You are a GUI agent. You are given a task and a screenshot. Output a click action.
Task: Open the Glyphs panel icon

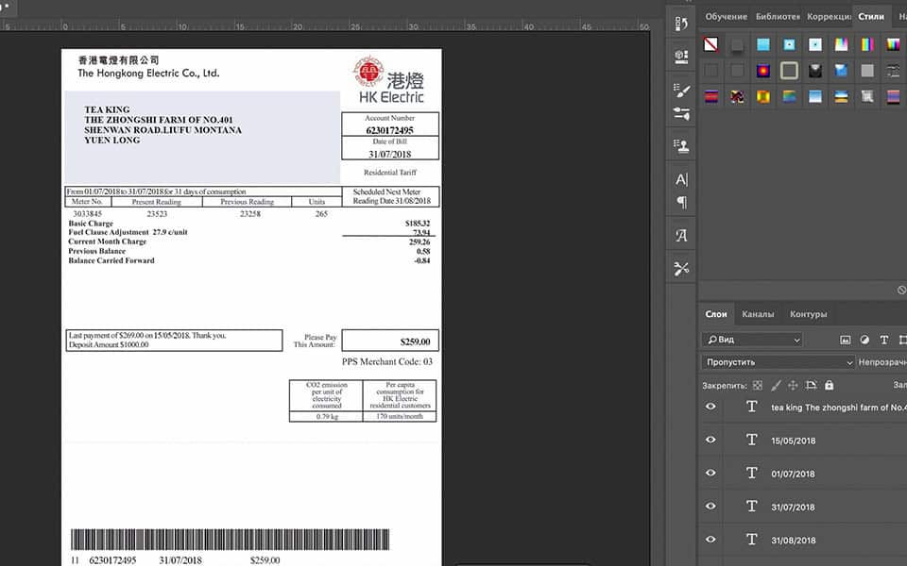681,235
